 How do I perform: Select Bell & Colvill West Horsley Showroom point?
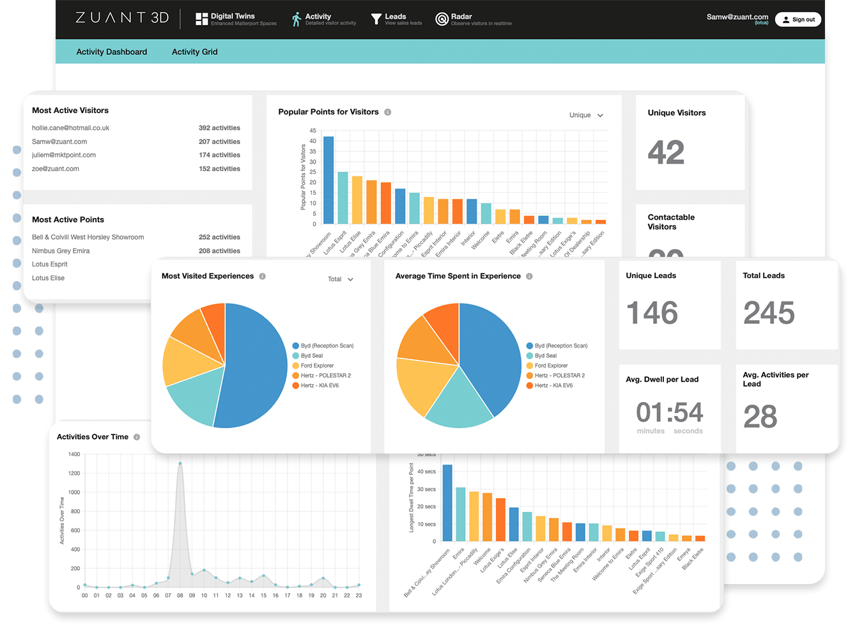coord(136,237)
